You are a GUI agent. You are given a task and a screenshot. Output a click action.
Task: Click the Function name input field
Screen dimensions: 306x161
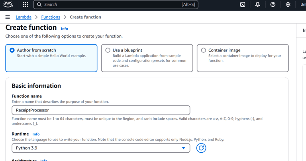[x=101, y=110]
